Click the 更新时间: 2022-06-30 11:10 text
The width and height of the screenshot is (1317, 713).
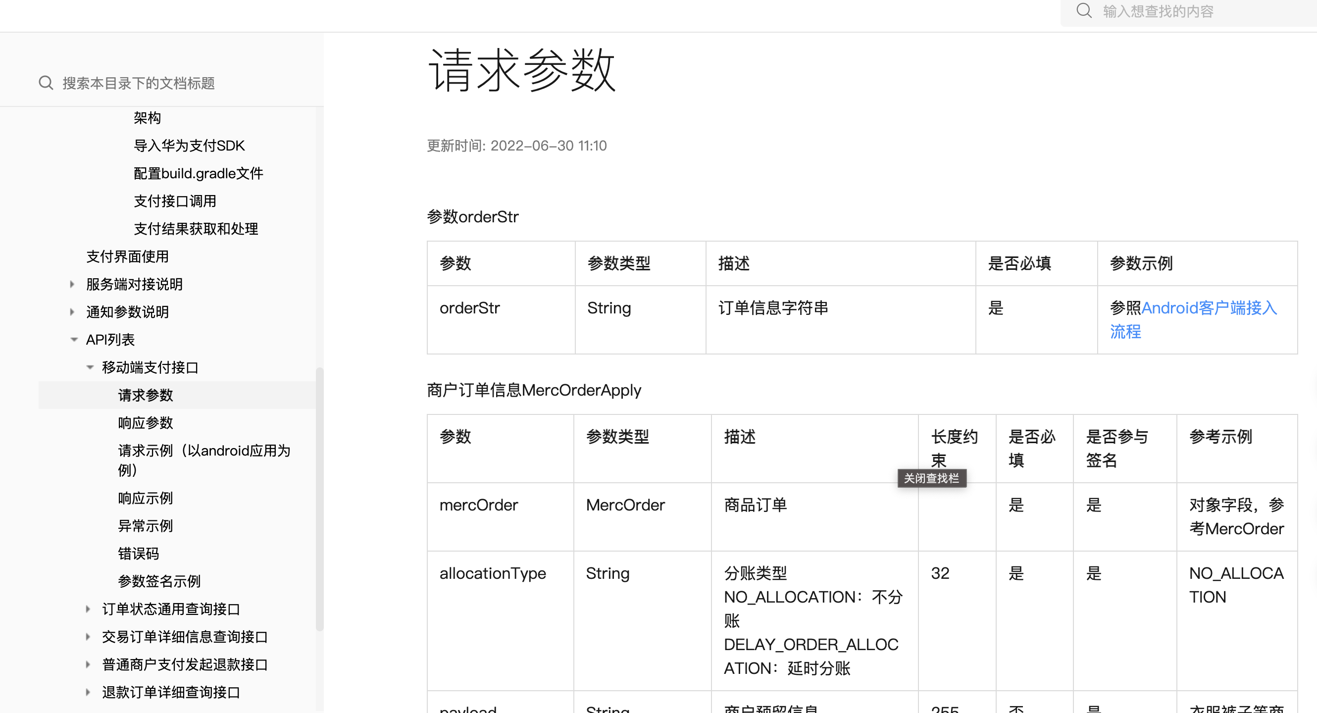517,146
